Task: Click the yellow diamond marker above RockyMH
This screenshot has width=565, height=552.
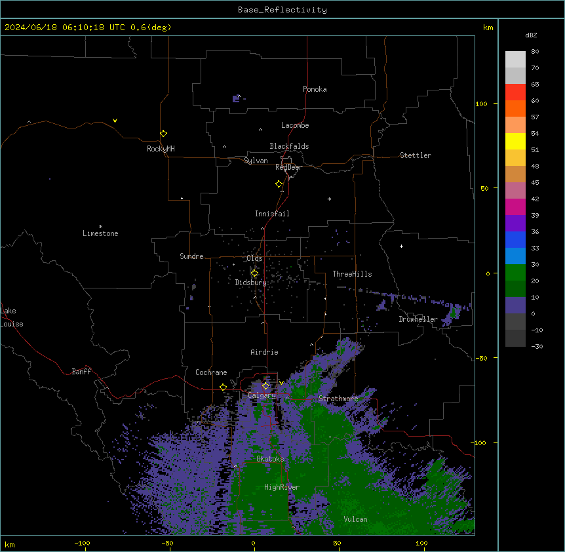Action: pos(164,134)
